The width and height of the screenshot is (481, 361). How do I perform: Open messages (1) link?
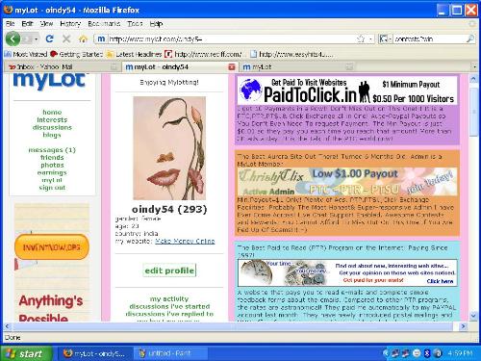(x=52, y=150)
